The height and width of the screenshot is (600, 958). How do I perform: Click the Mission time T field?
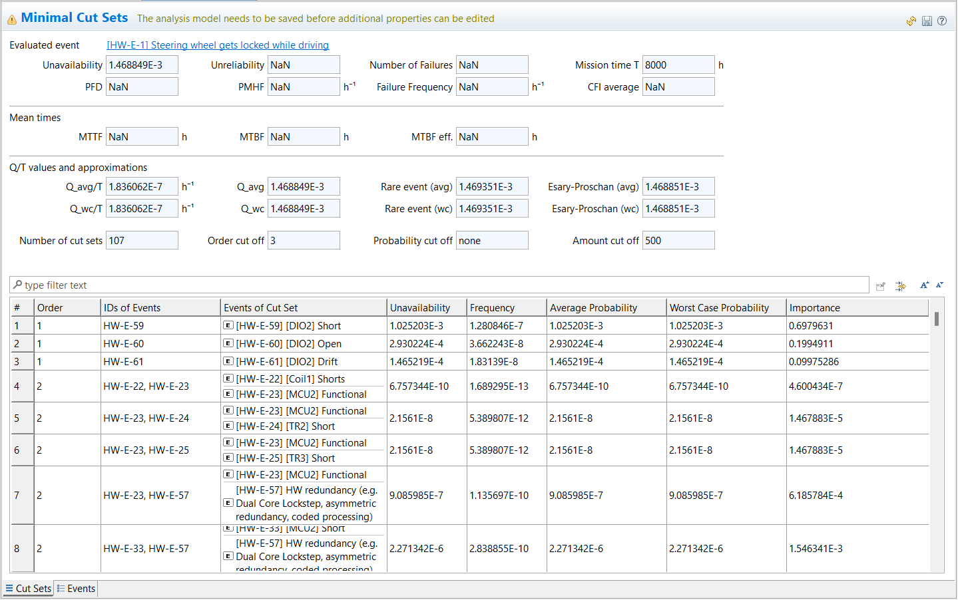[678, 65]
